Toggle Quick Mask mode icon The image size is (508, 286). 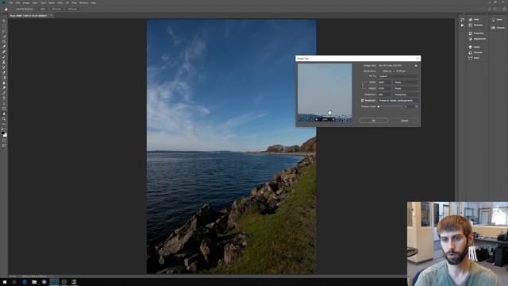tap(4, 141)
